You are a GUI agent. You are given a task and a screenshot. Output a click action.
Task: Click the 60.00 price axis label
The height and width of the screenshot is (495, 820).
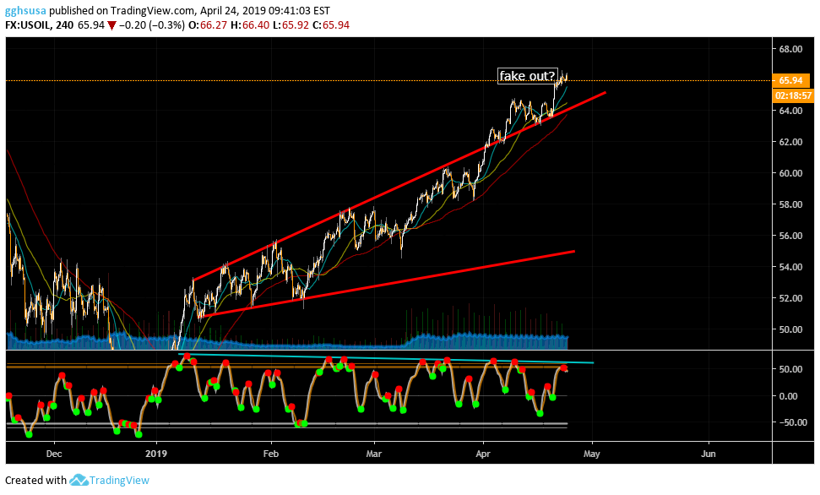tap(790, 173)
